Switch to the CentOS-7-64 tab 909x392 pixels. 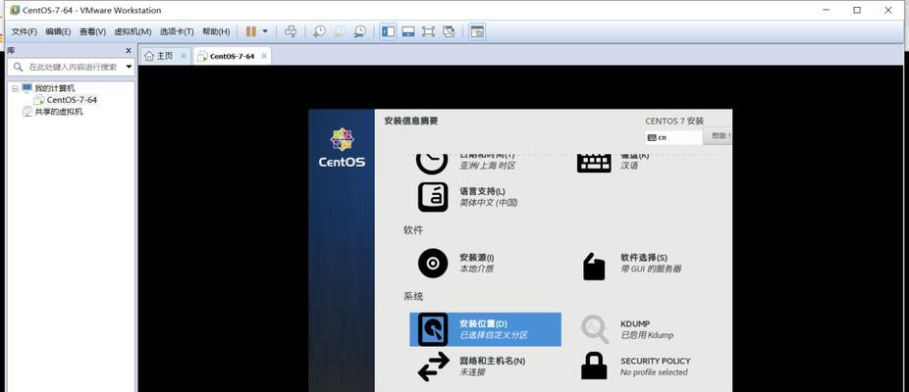[232, 56]
